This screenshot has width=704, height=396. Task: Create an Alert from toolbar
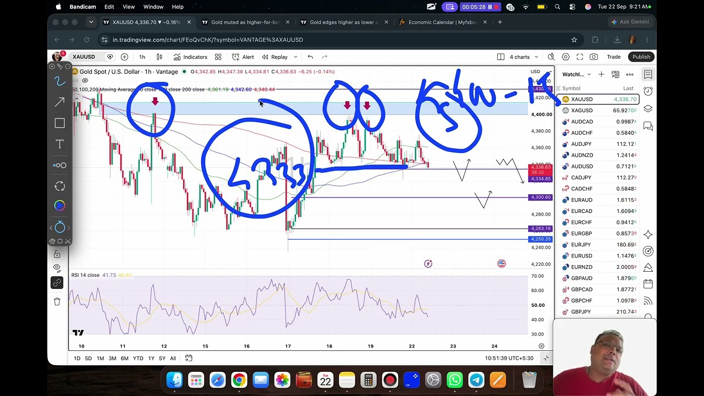click(243, 57)
